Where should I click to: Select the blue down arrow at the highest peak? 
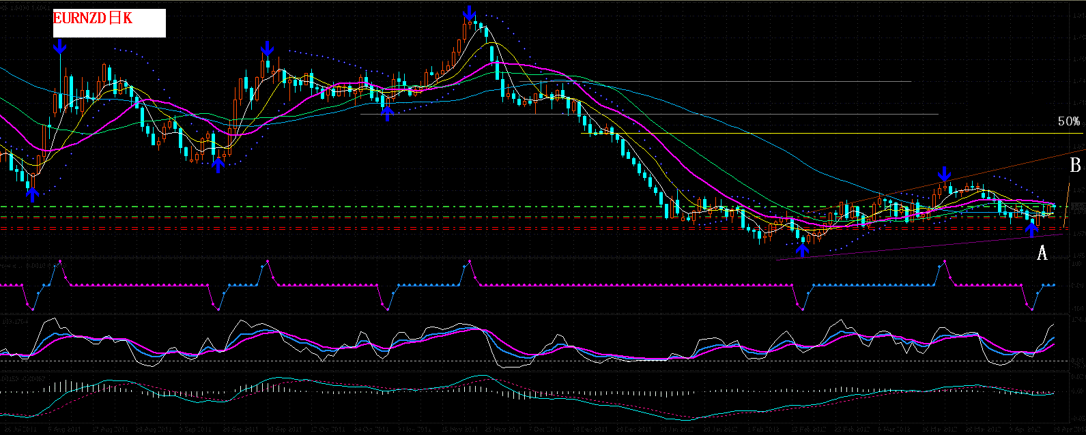pos(469,13)
